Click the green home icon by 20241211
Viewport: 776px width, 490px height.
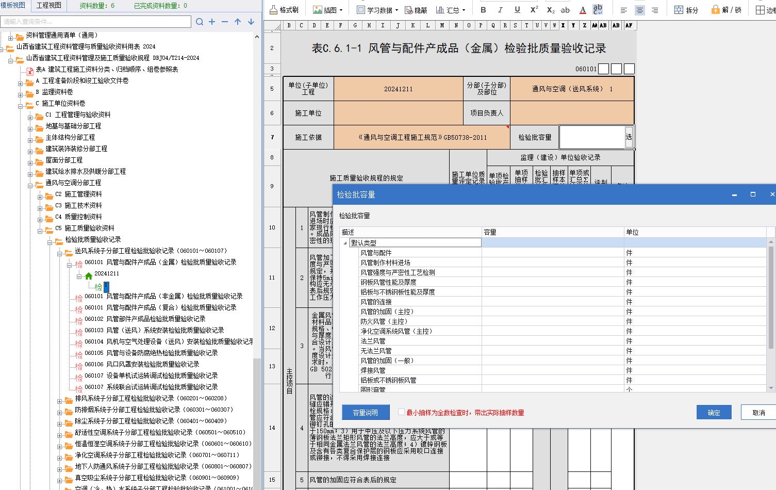[89, 276]
